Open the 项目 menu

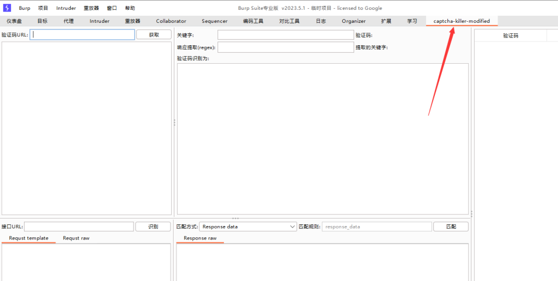point(43,8)
